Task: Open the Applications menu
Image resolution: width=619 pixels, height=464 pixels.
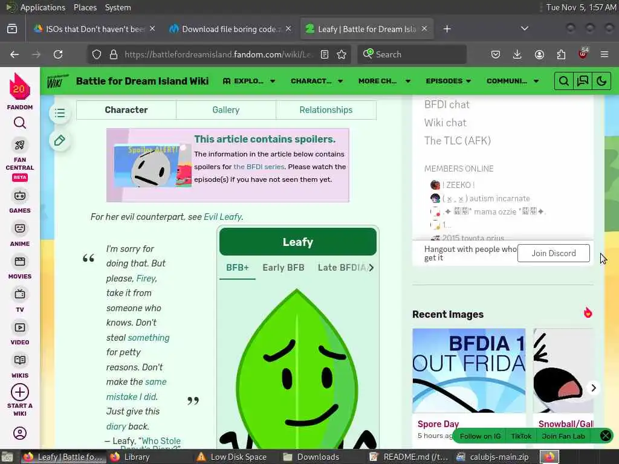Action: click(x=43, y=7)
